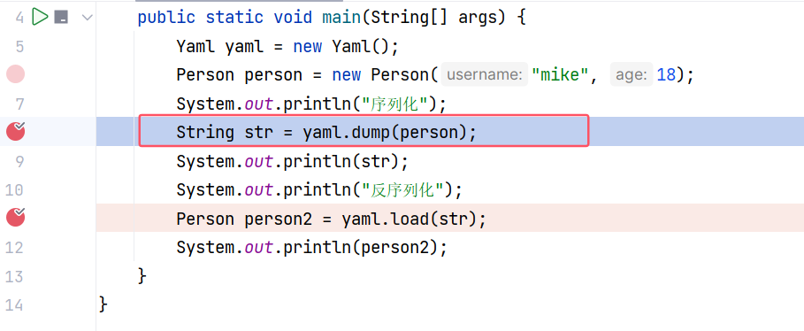Viewport: 804px width, 331px height.
Task: Click gutter line number 10
Action: [14, 190]
